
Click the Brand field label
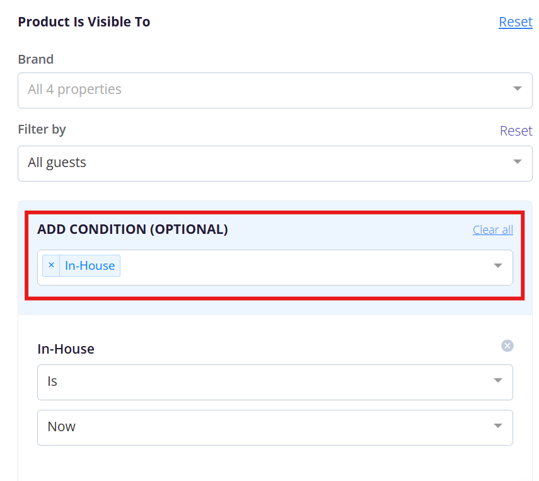click(x=35, y=59)
